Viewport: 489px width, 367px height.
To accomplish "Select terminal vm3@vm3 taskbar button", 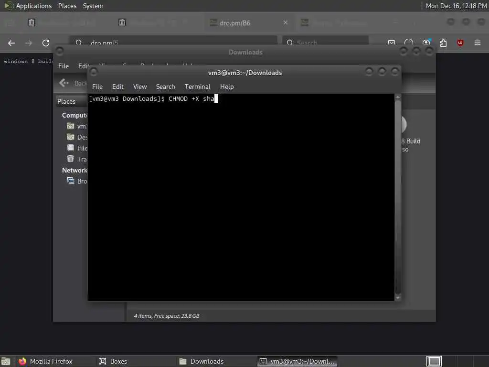I will 298,361.
